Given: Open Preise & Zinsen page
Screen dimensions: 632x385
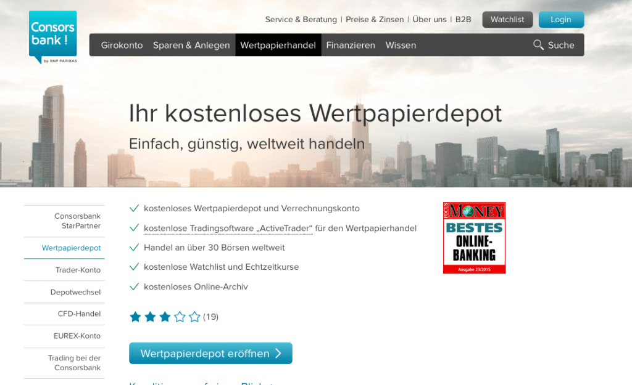Looking at the screenshot, I should pos(375,19).
